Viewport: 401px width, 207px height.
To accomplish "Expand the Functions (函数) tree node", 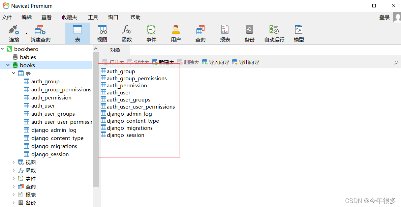I will [13, 170].
